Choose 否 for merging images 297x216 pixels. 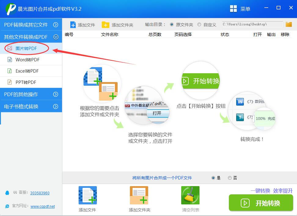tap(230, 178)
